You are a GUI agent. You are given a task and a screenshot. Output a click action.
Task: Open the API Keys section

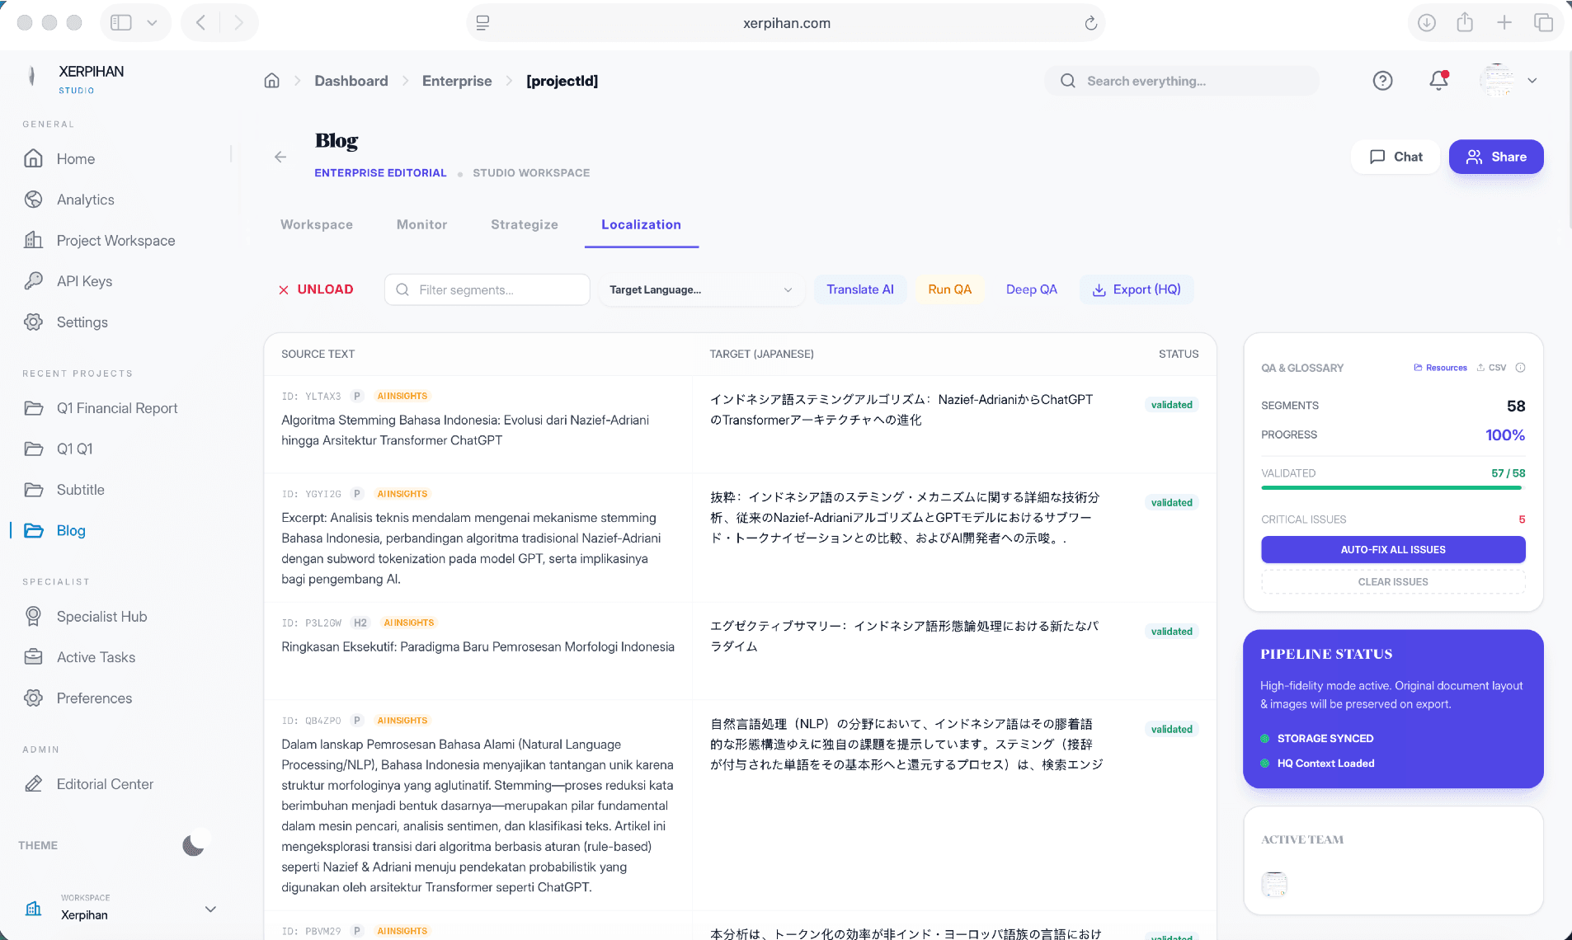click(83, 281)
